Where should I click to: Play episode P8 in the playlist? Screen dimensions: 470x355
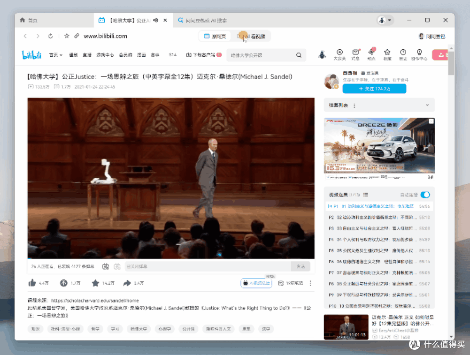(x=379, y=284)
